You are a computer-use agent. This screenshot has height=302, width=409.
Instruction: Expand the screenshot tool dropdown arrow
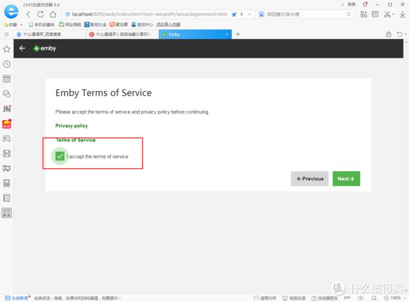(393, 14)
